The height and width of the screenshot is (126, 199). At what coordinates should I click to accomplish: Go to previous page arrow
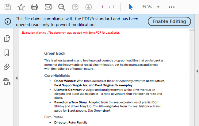(x=75, y=7)
